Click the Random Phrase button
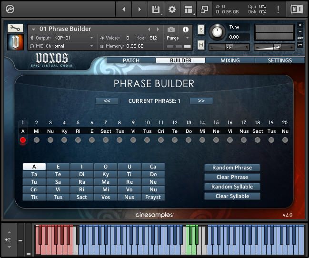309x258 pixels. click(x=232, y=168)
